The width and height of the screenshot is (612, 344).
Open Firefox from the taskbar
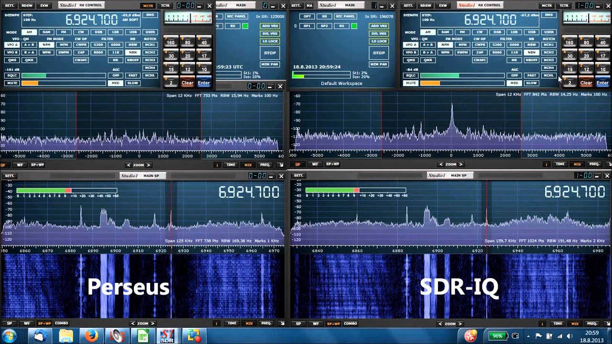pyautogui.click(x=91, y=336)
